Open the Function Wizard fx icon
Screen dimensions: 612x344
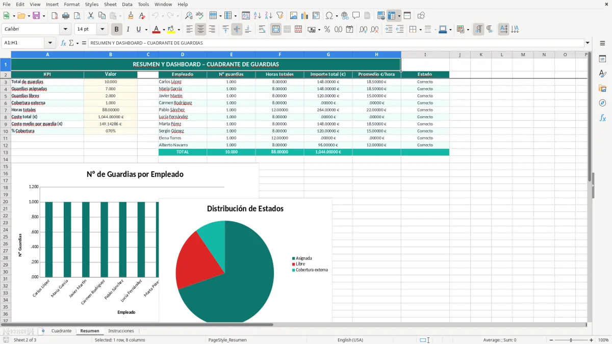64,43
